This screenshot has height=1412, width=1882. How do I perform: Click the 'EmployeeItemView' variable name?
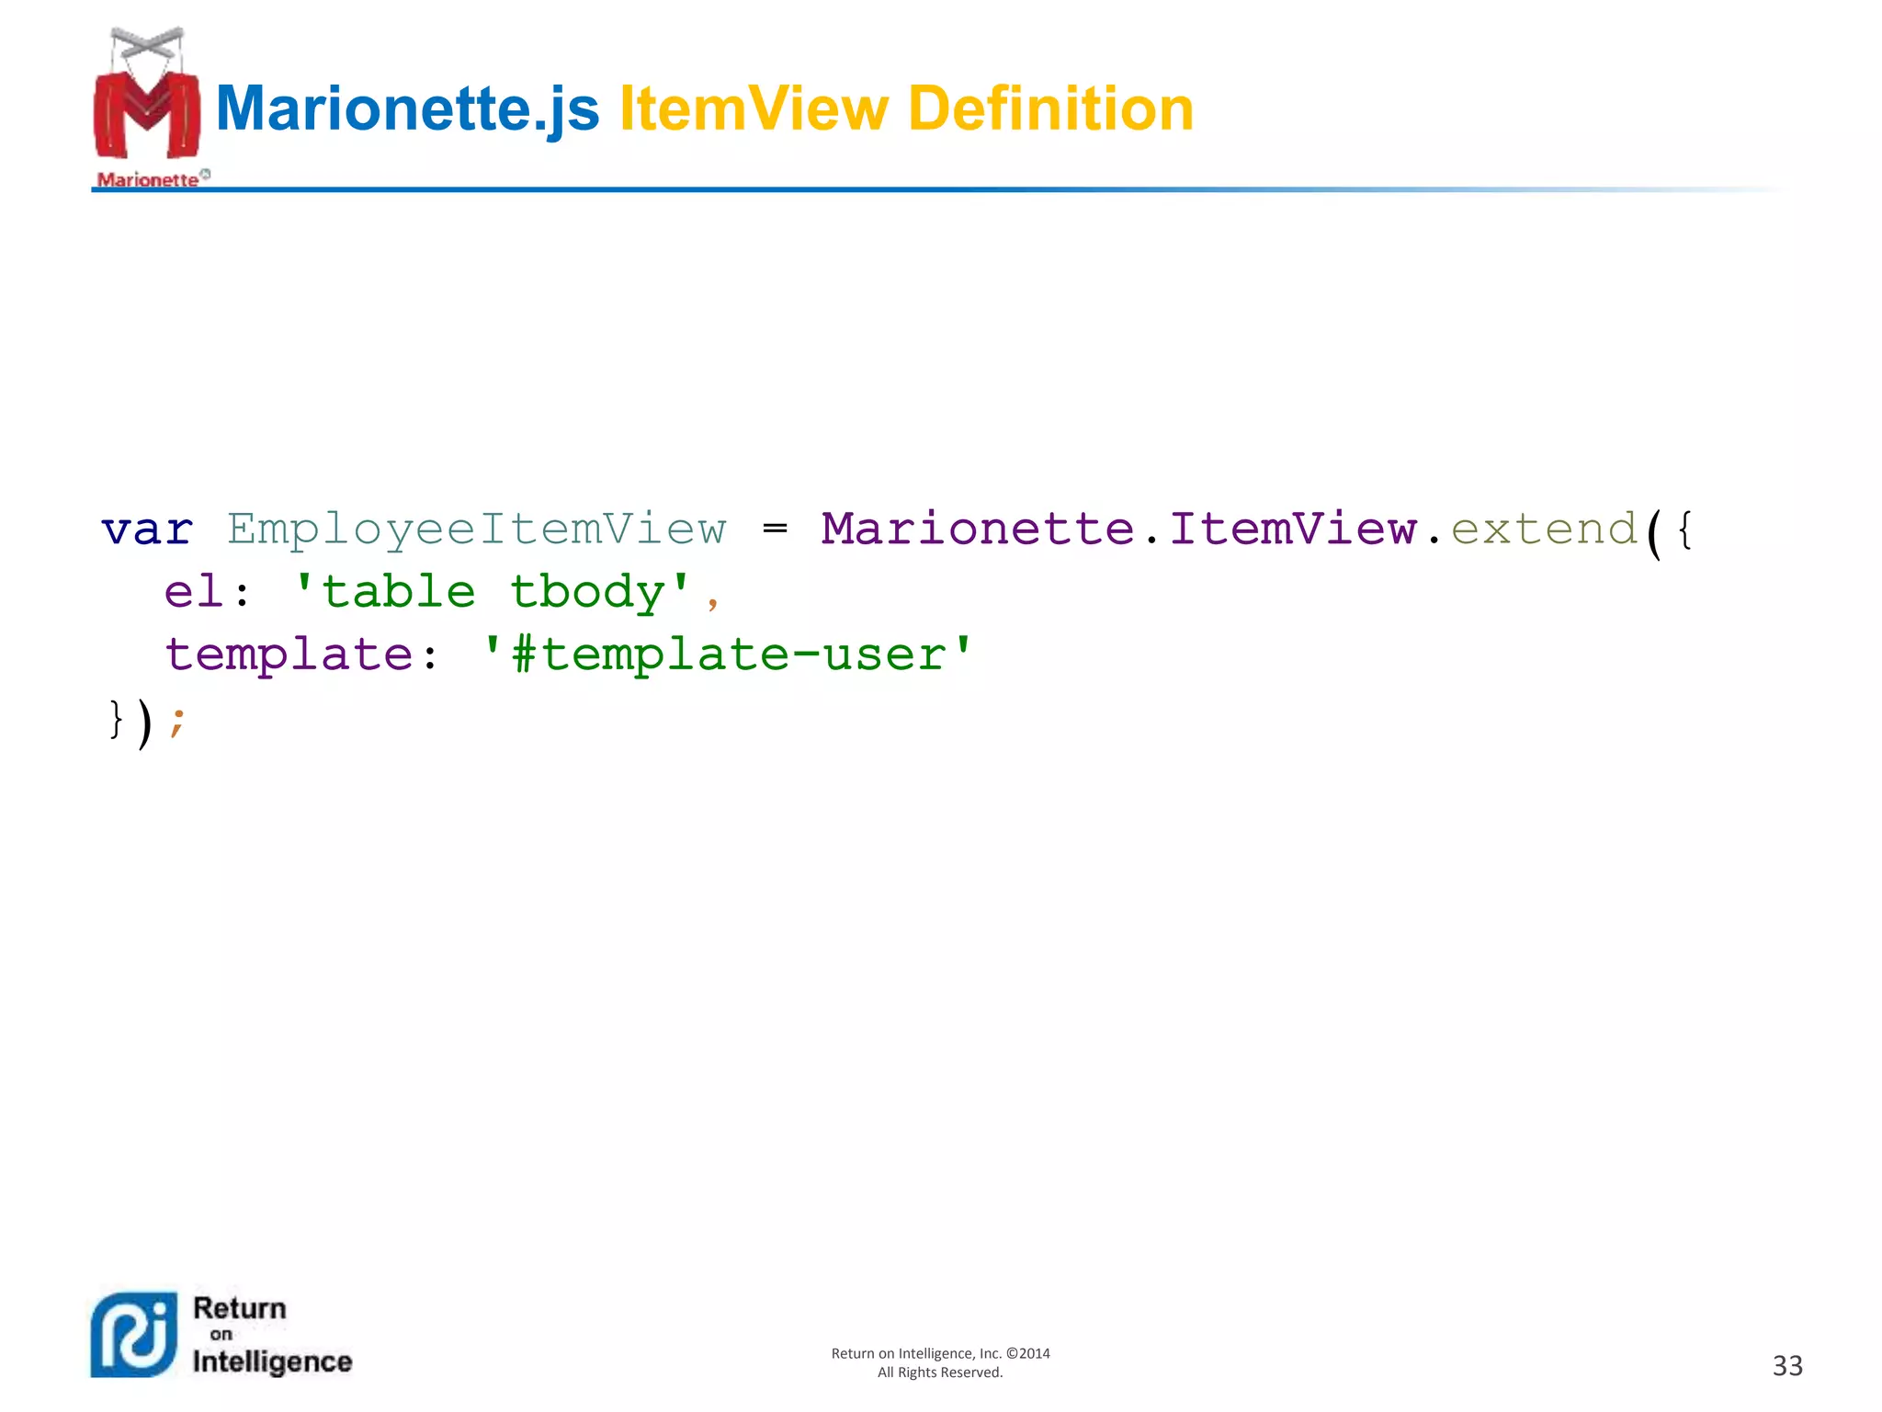[477, 531]
